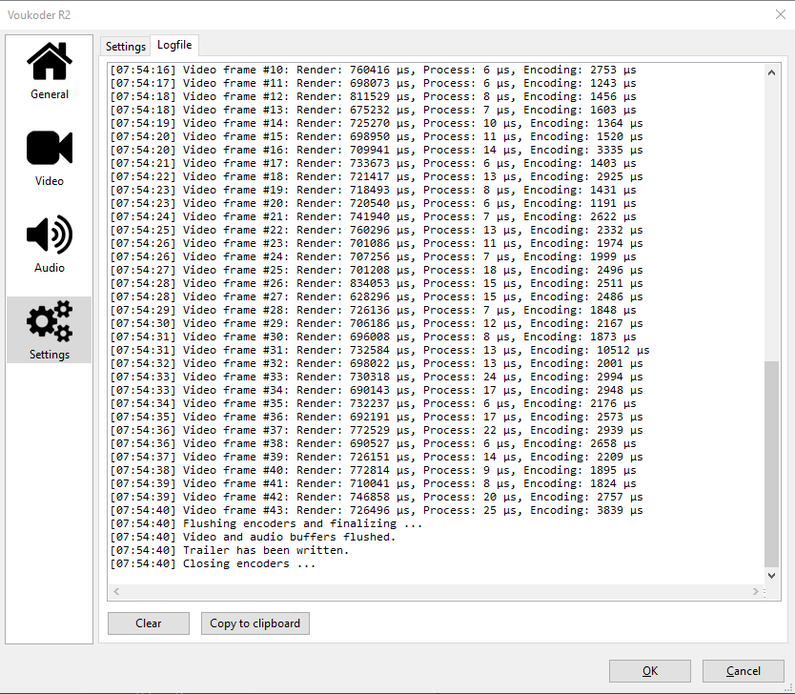This screenshot has width=795, height=694.
Task: Click the log's scroll up arrow
Action: [x=772, y=72]
